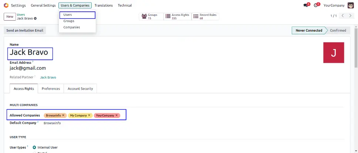Click the Settings app title
This screenshot has width=358, height=153.
click(x=18, y=5)
